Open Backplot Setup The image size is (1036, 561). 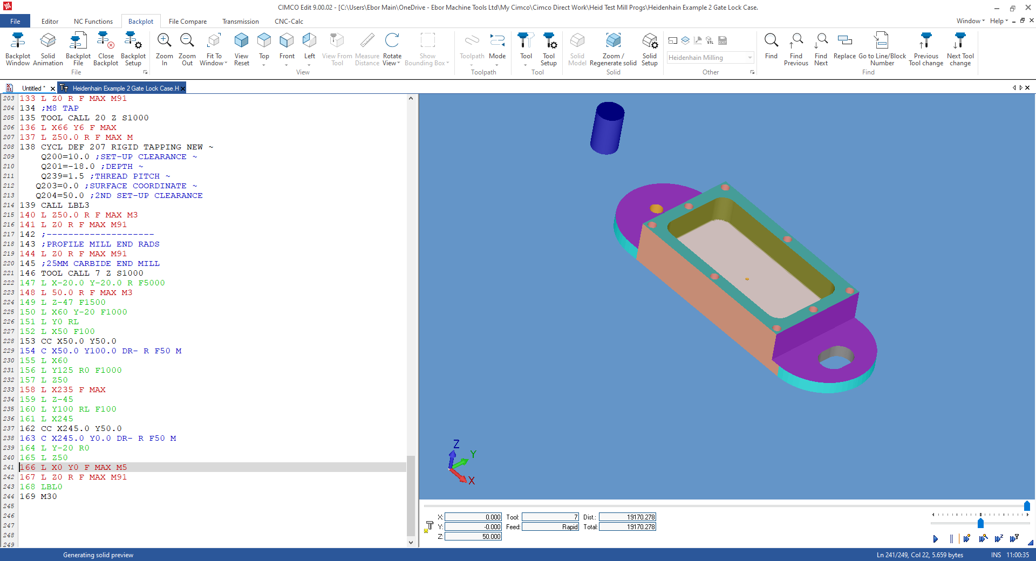(133, 49)
